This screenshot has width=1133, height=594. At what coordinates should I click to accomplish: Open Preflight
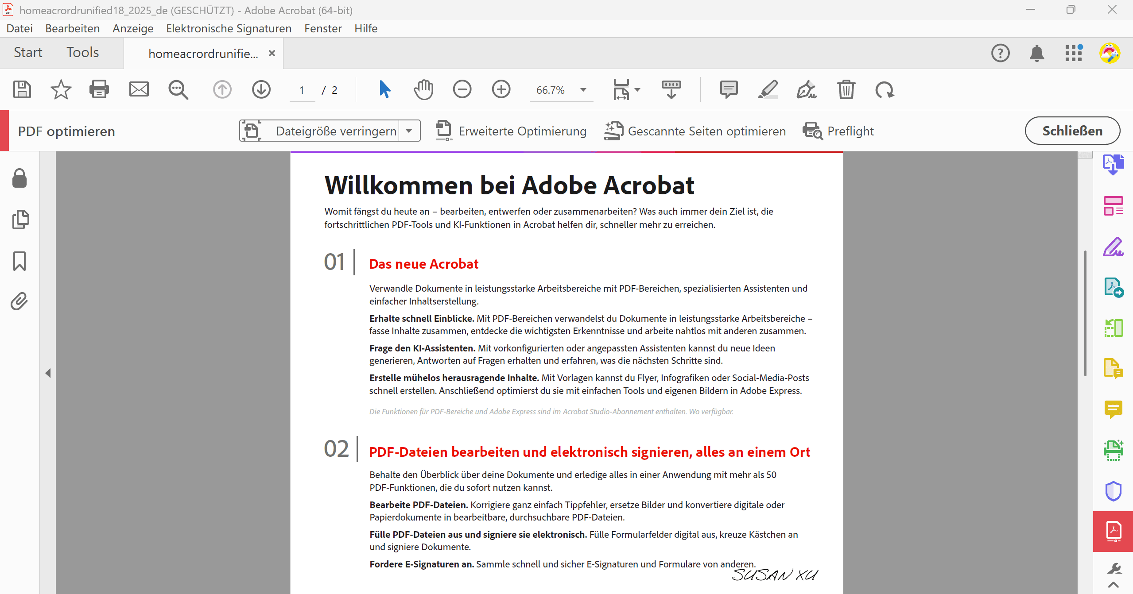tap(838, 131)
